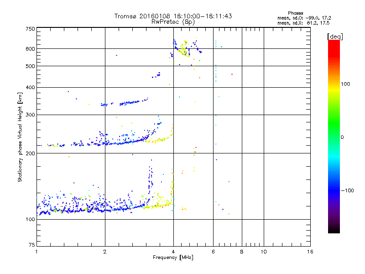
Task: Click the x-axis '10' tick label
Action: (264, 252)
